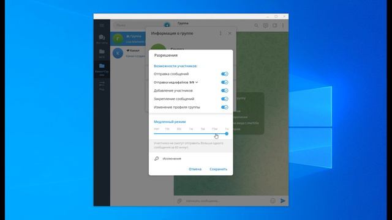Toggle the Изменение профиля группы switch

coord(225,108)
